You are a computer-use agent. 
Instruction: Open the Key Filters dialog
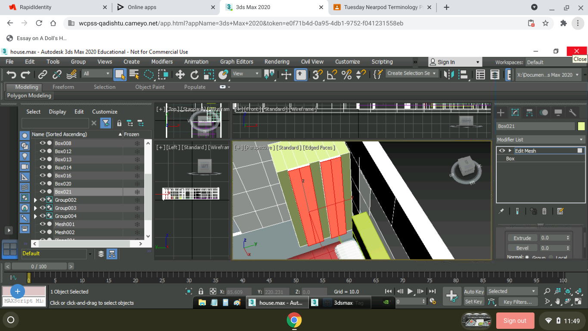517,302
